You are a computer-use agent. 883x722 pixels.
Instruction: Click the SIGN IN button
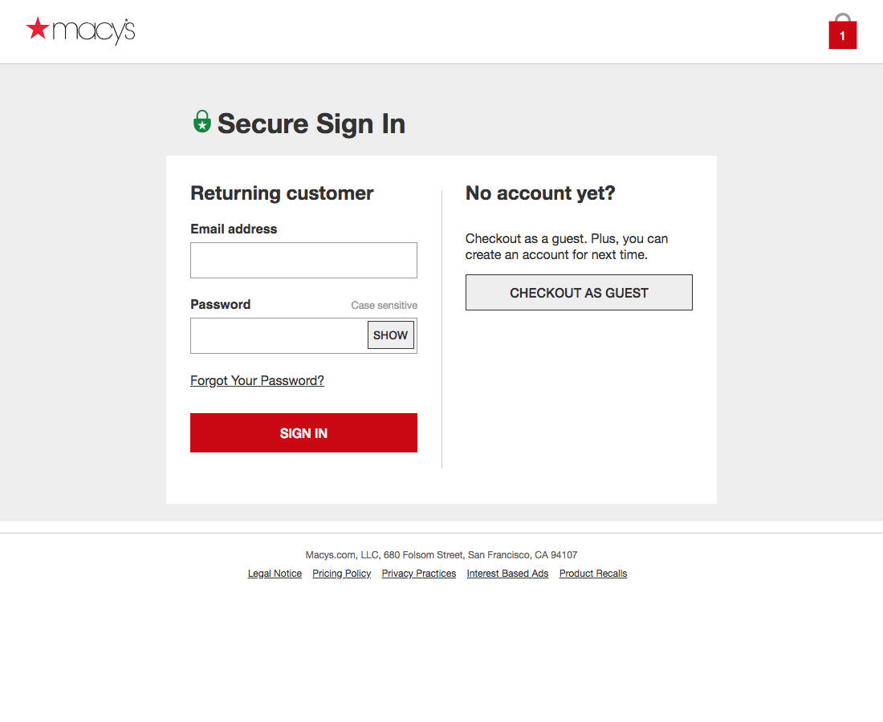(303, 432)
